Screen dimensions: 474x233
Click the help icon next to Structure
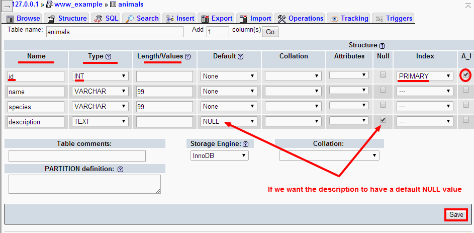click(x=382, y=46)
